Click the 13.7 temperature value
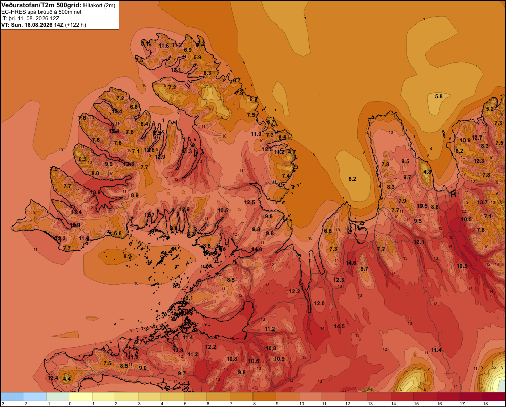Viewport: 506px width, 407px height. [x=482, y=202]
